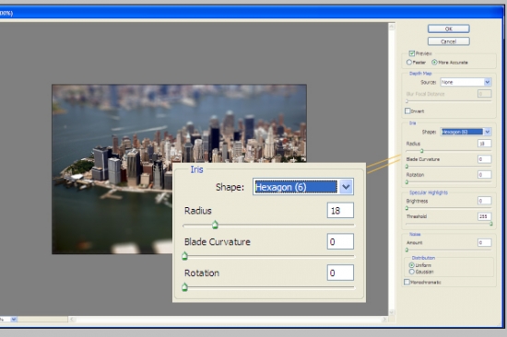The height and width of the screenshot is (337, 507).
Task: Click the Noise Amount value field
Action: click(484, 242)
